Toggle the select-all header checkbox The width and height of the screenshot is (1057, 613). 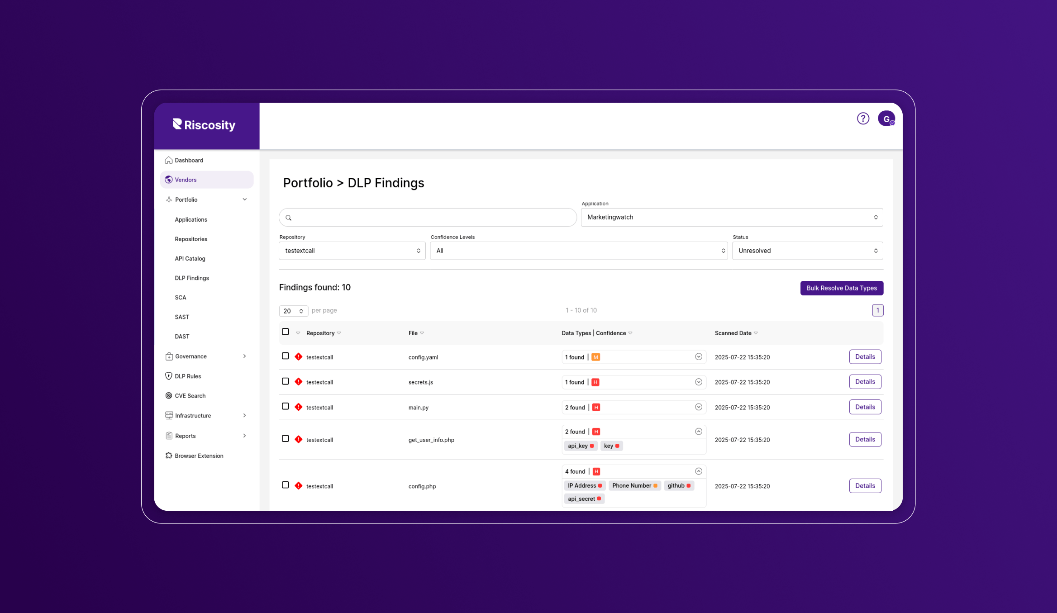click(x=286, y=332)
